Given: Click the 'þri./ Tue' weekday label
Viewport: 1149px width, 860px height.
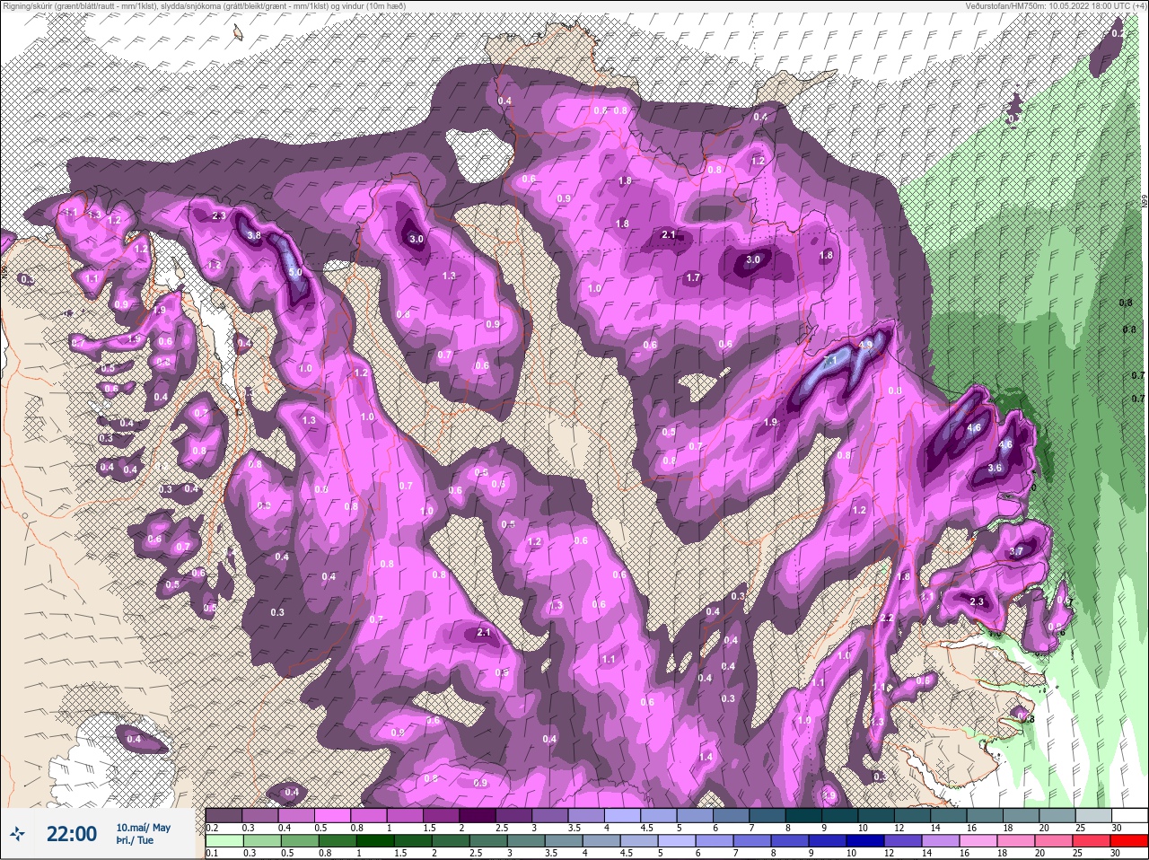Looking at the screenshot, I should 133,840.
